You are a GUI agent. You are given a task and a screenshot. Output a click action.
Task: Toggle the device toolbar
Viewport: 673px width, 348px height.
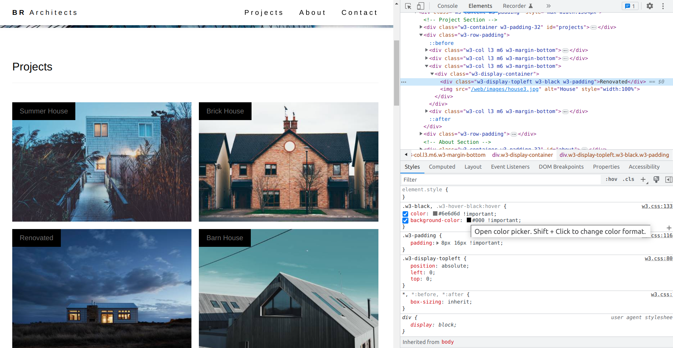point(420,6)
